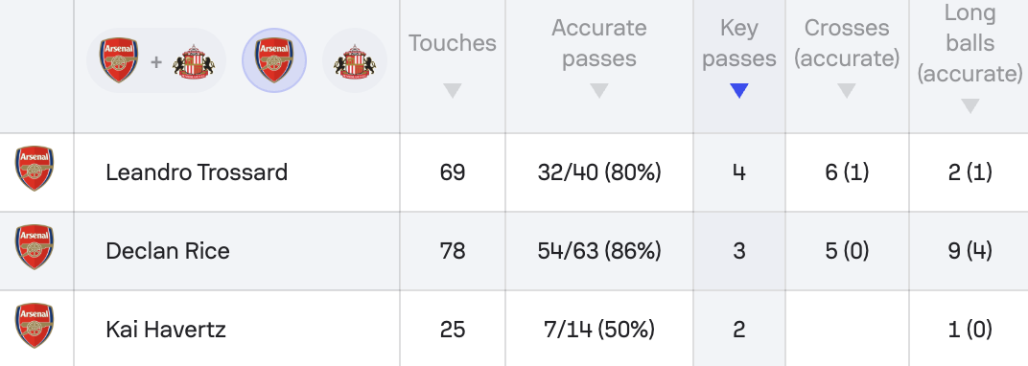
Task: Sort by Touches arrow
Action: 453,91
